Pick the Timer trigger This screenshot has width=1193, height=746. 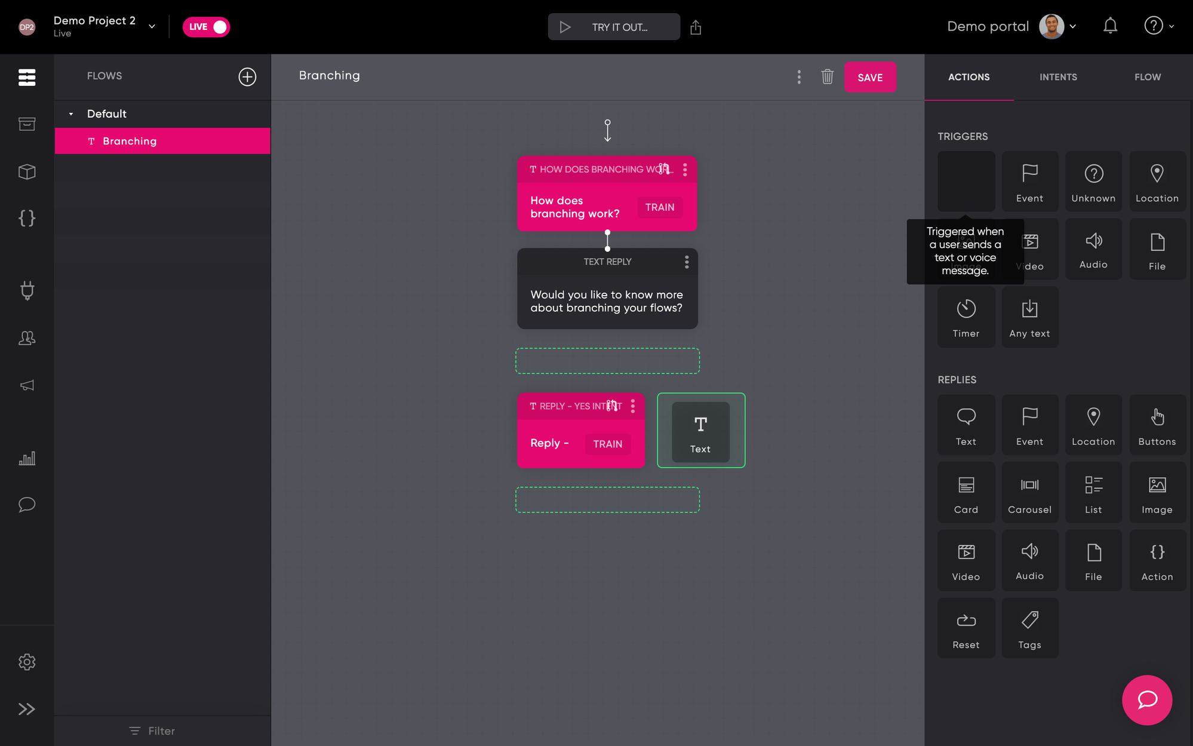click(x=966, y=317)
